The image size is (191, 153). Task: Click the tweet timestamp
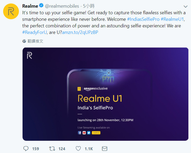coord(89,6)
